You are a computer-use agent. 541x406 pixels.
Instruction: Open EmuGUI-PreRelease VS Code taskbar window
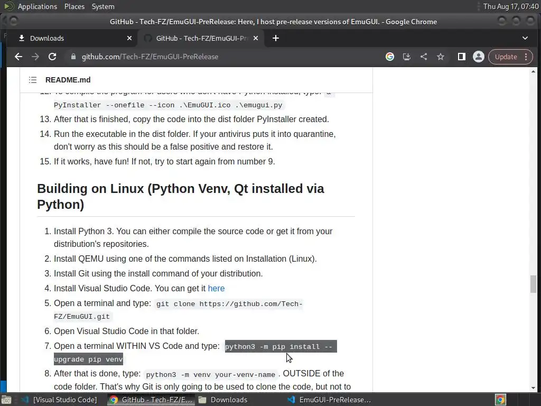pos(330,400)
